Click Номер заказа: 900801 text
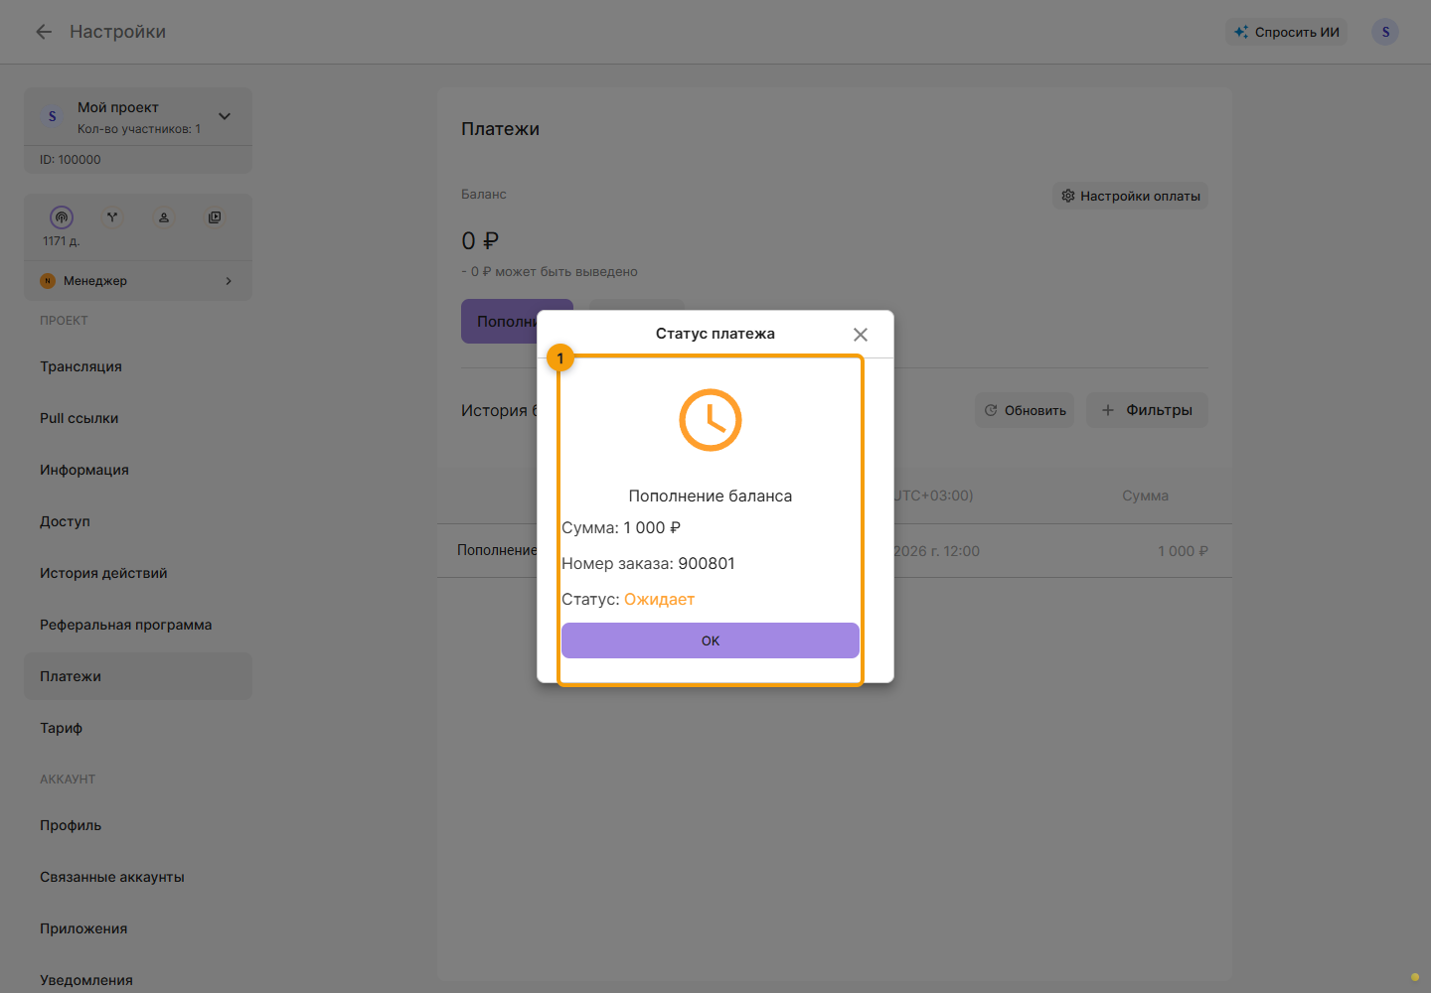Image resolution: width=1431 pixels, height=993 pixels. pyautogui.click(x=648, y=563)
